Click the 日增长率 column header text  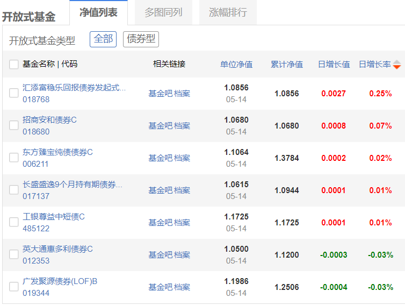(x=375, y=64)
